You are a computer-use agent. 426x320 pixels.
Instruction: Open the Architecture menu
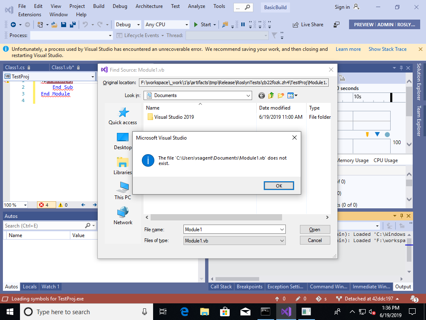coord(149,6)
